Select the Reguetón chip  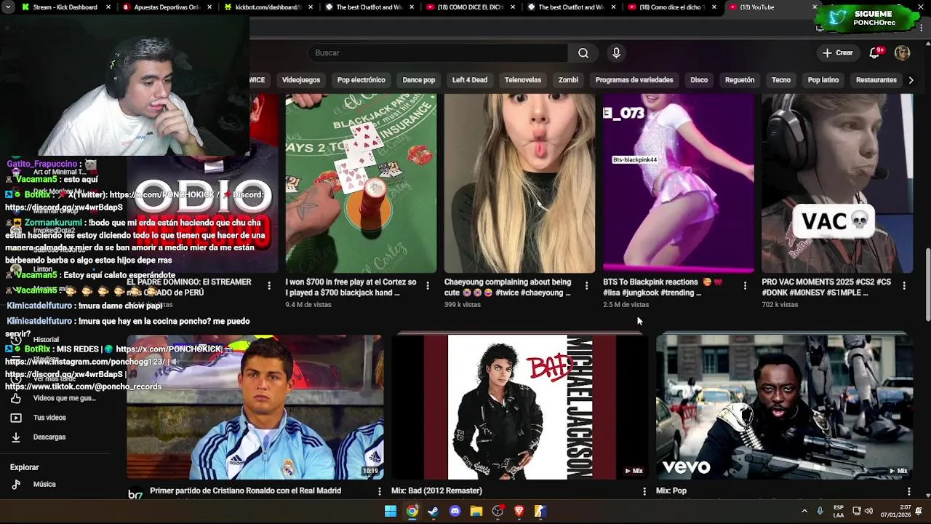740,80
